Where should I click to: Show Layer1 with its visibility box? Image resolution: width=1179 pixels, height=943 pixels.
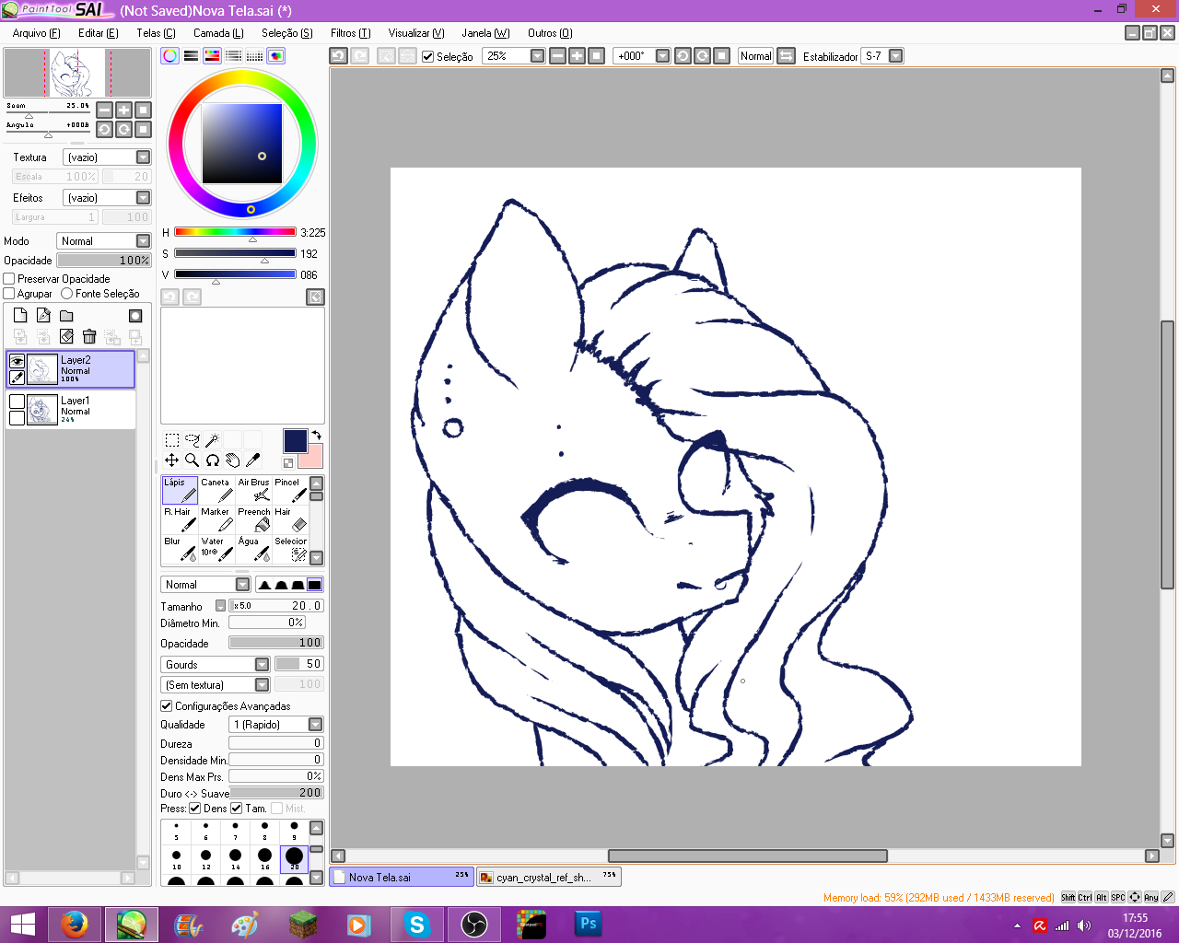pos(17,402)
